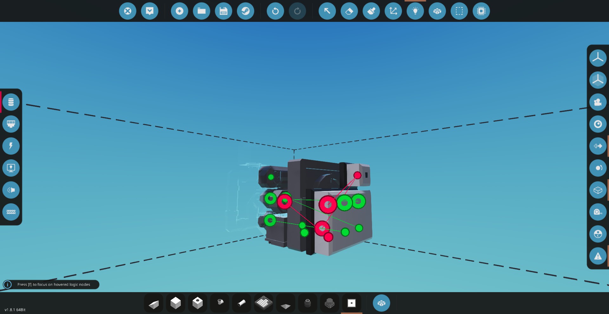Screen dimensions: 609x314
Task: Click the green logic node on top-left dark component
Action: pos(271,177)
